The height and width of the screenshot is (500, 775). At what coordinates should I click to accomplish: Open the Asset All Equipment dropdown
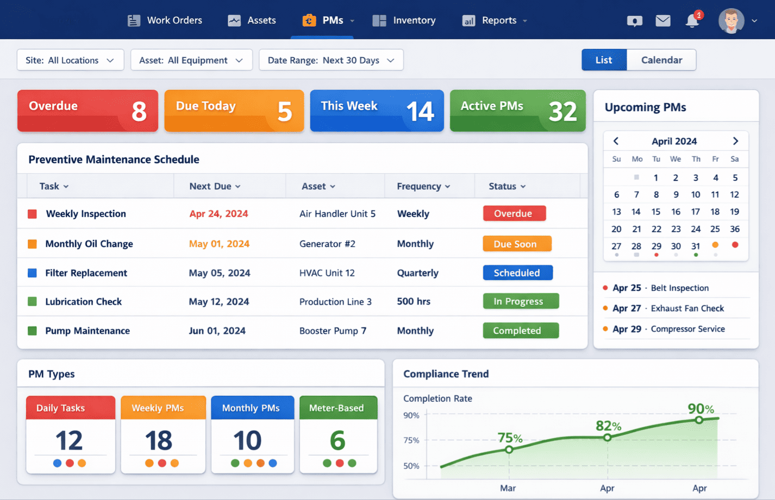click(x=191, y=60)
